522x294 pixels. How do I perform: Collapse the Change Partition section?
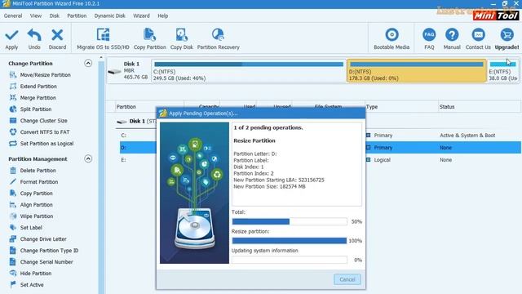88,63
